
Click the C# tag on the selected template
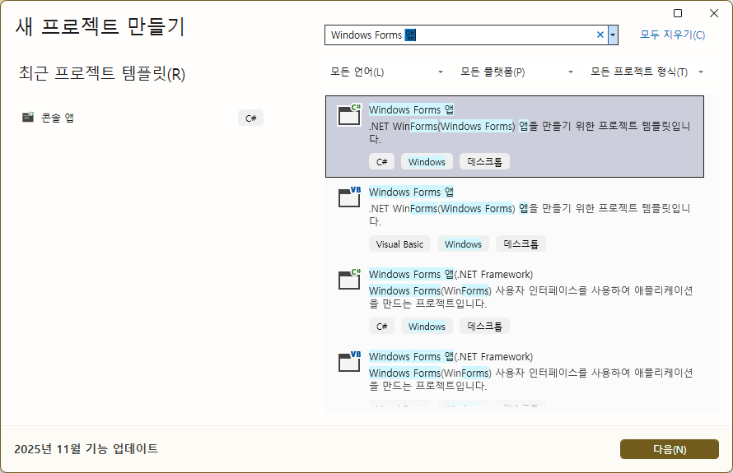pyautogui.click(x=381, y=161)
